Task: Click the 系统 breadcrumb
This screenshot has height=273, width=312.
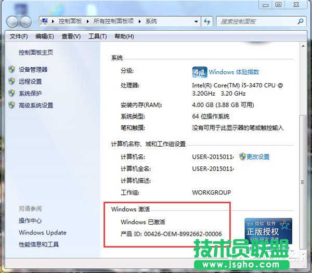Action: pyautogui.click(x=151, y=21)
